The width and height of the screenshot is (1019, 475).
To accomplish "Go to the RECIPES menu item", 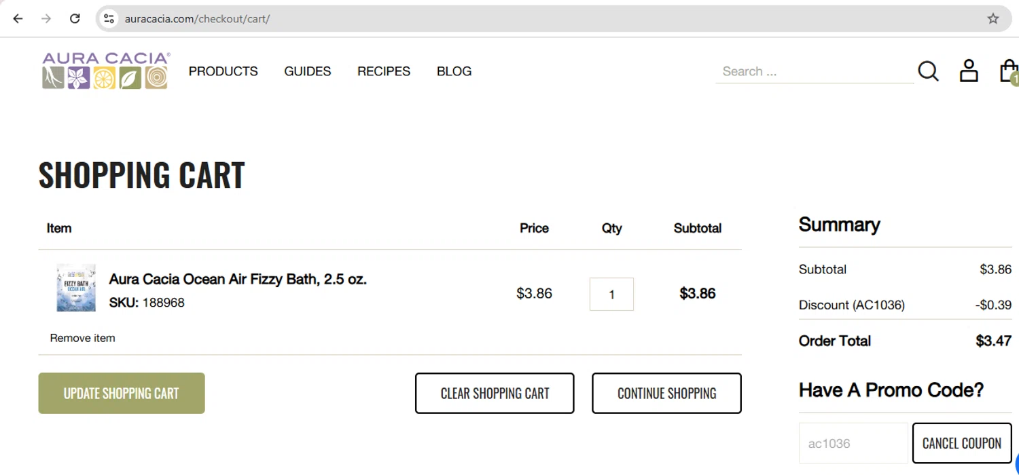I will click(384, 71).
